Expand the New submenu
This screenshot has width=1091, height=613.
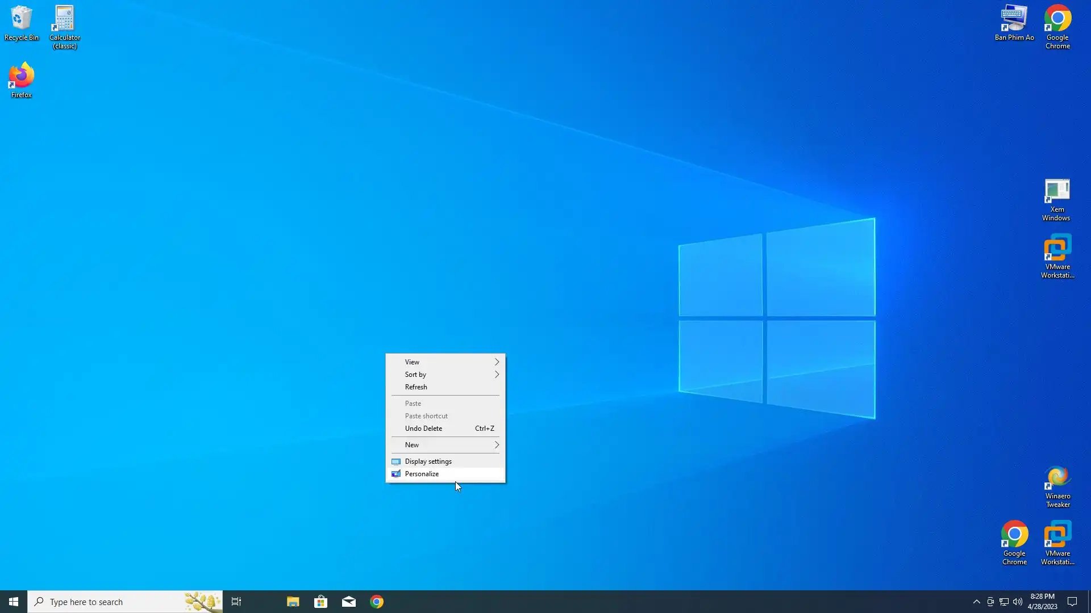tap(445, 445)
